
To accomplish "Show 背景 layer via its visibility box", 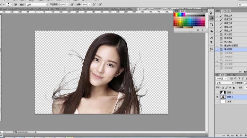I will click(217, 101).
